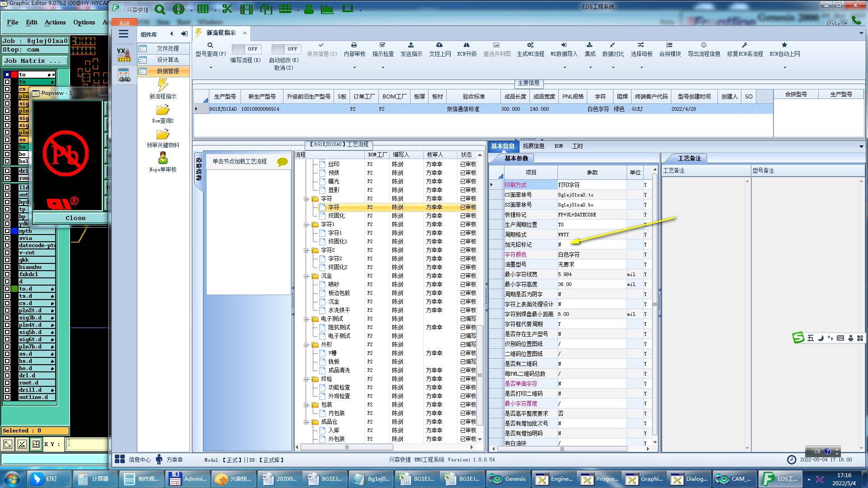Click the ECN升级 toolbar icon
The width and height of the screenshot is (868, 488).
click(467, 45)
